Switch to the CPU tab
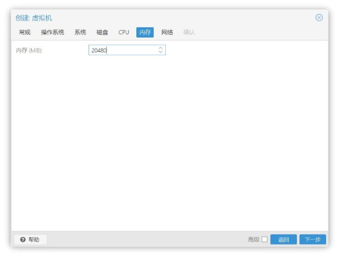 pos(123,32)
